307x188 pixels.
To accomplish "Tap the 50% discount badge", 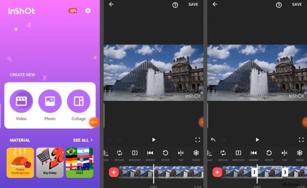I will 73,11.
